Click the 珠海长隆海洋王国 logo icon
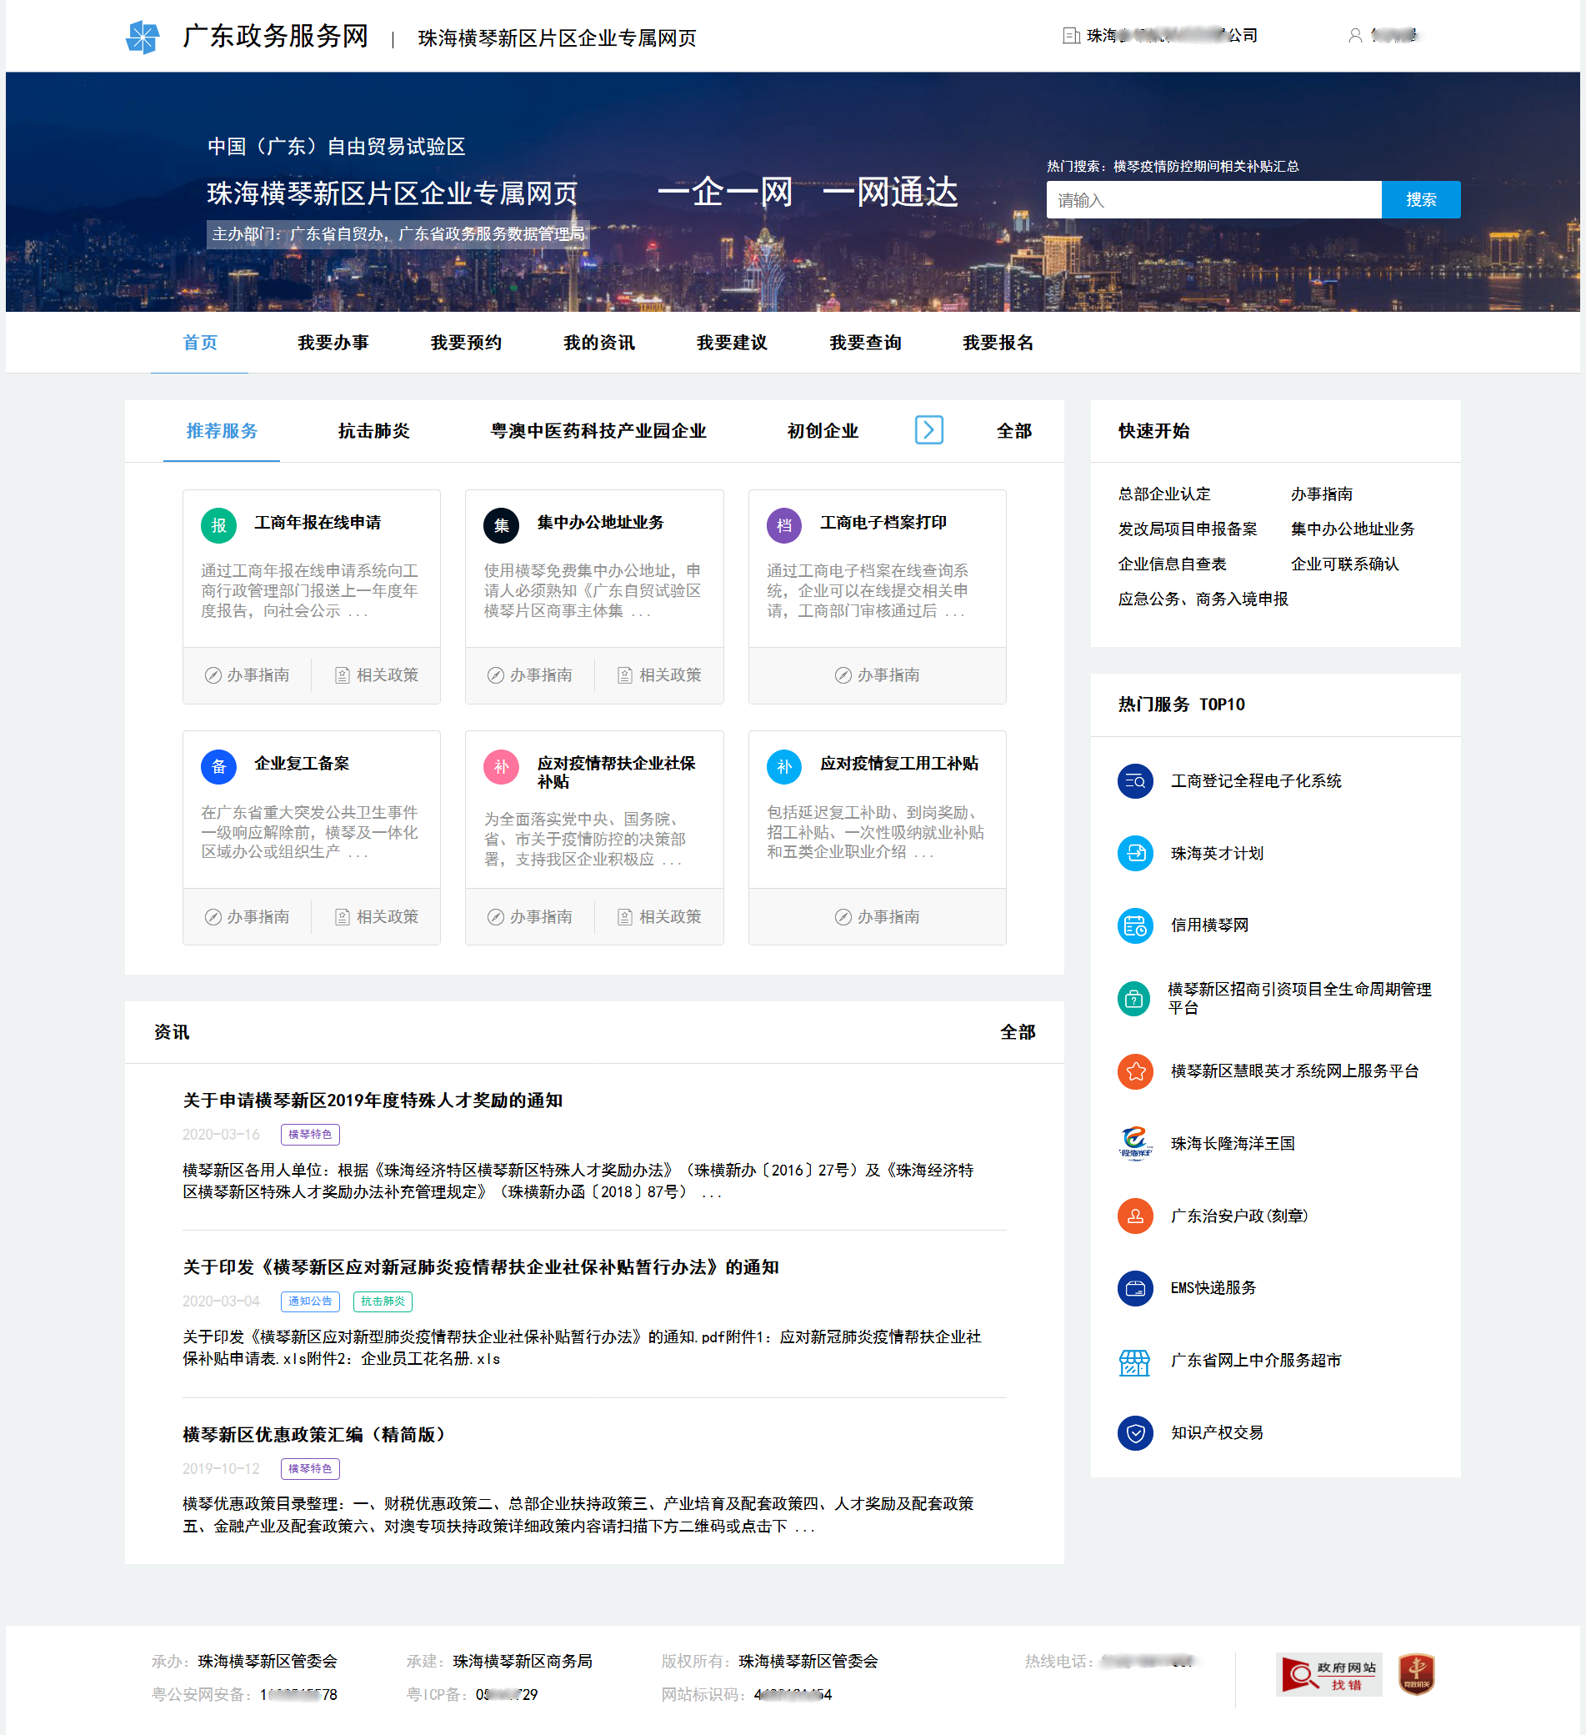This screenshot has width=1586, height=1735. click(1134, 1143)
